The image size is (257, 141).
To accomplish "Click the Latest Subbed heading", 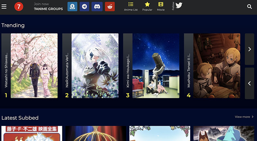I will (x=20, y=118).
